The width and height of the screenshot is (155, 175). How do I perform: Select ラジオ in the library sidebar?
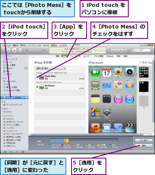[x=7, y=74]
